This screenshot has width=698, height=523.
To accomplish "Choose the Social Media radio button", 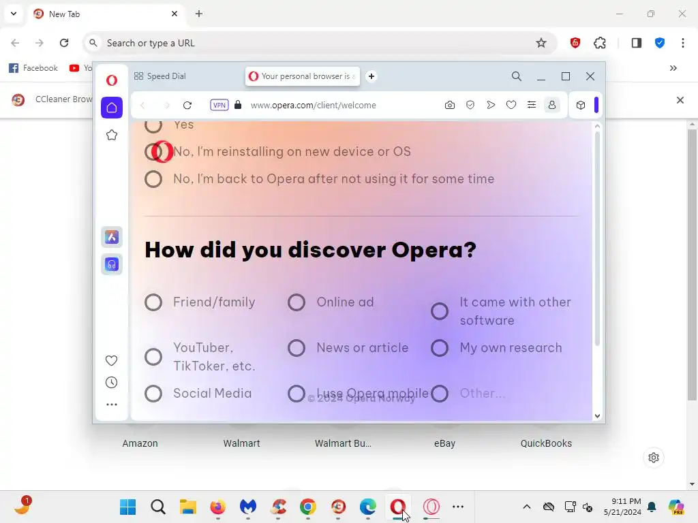I will [153, 394].
